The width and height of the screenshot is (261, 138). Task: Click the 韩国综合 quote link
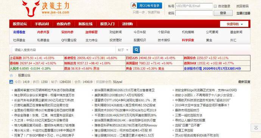[x=190, y=58]
